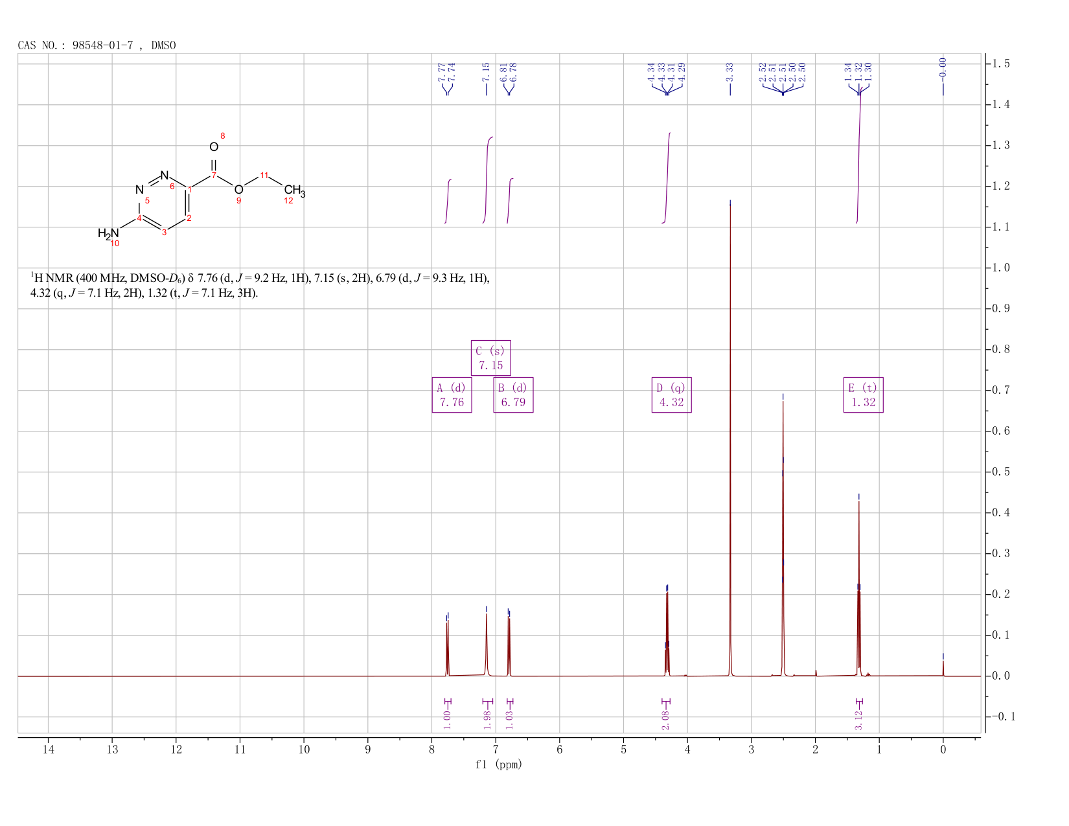Click the N atom labeled 6
Screen dimensions: 1069x826
coord(164,176)
